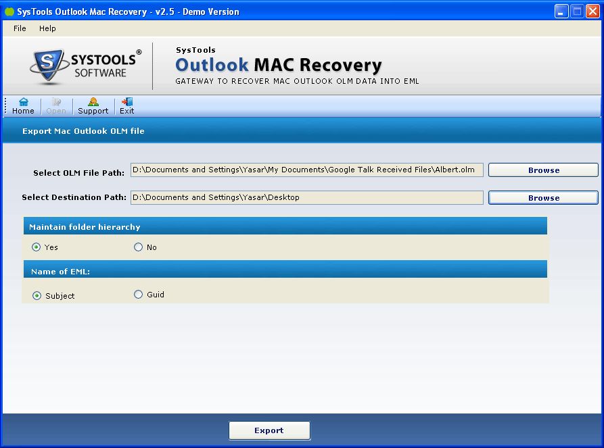This screenshot has height=448, width=604.
Task: Open the File menu
Action: coord(20,28)
